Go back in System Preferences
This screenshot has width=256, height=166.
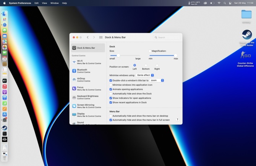coord(87,37)
